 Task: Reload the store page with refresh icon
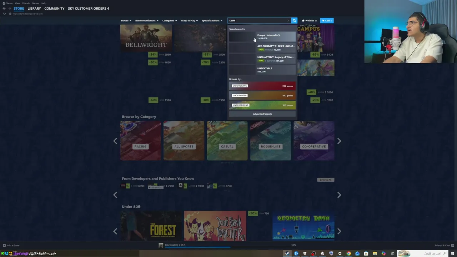click(x=4, y=14)
